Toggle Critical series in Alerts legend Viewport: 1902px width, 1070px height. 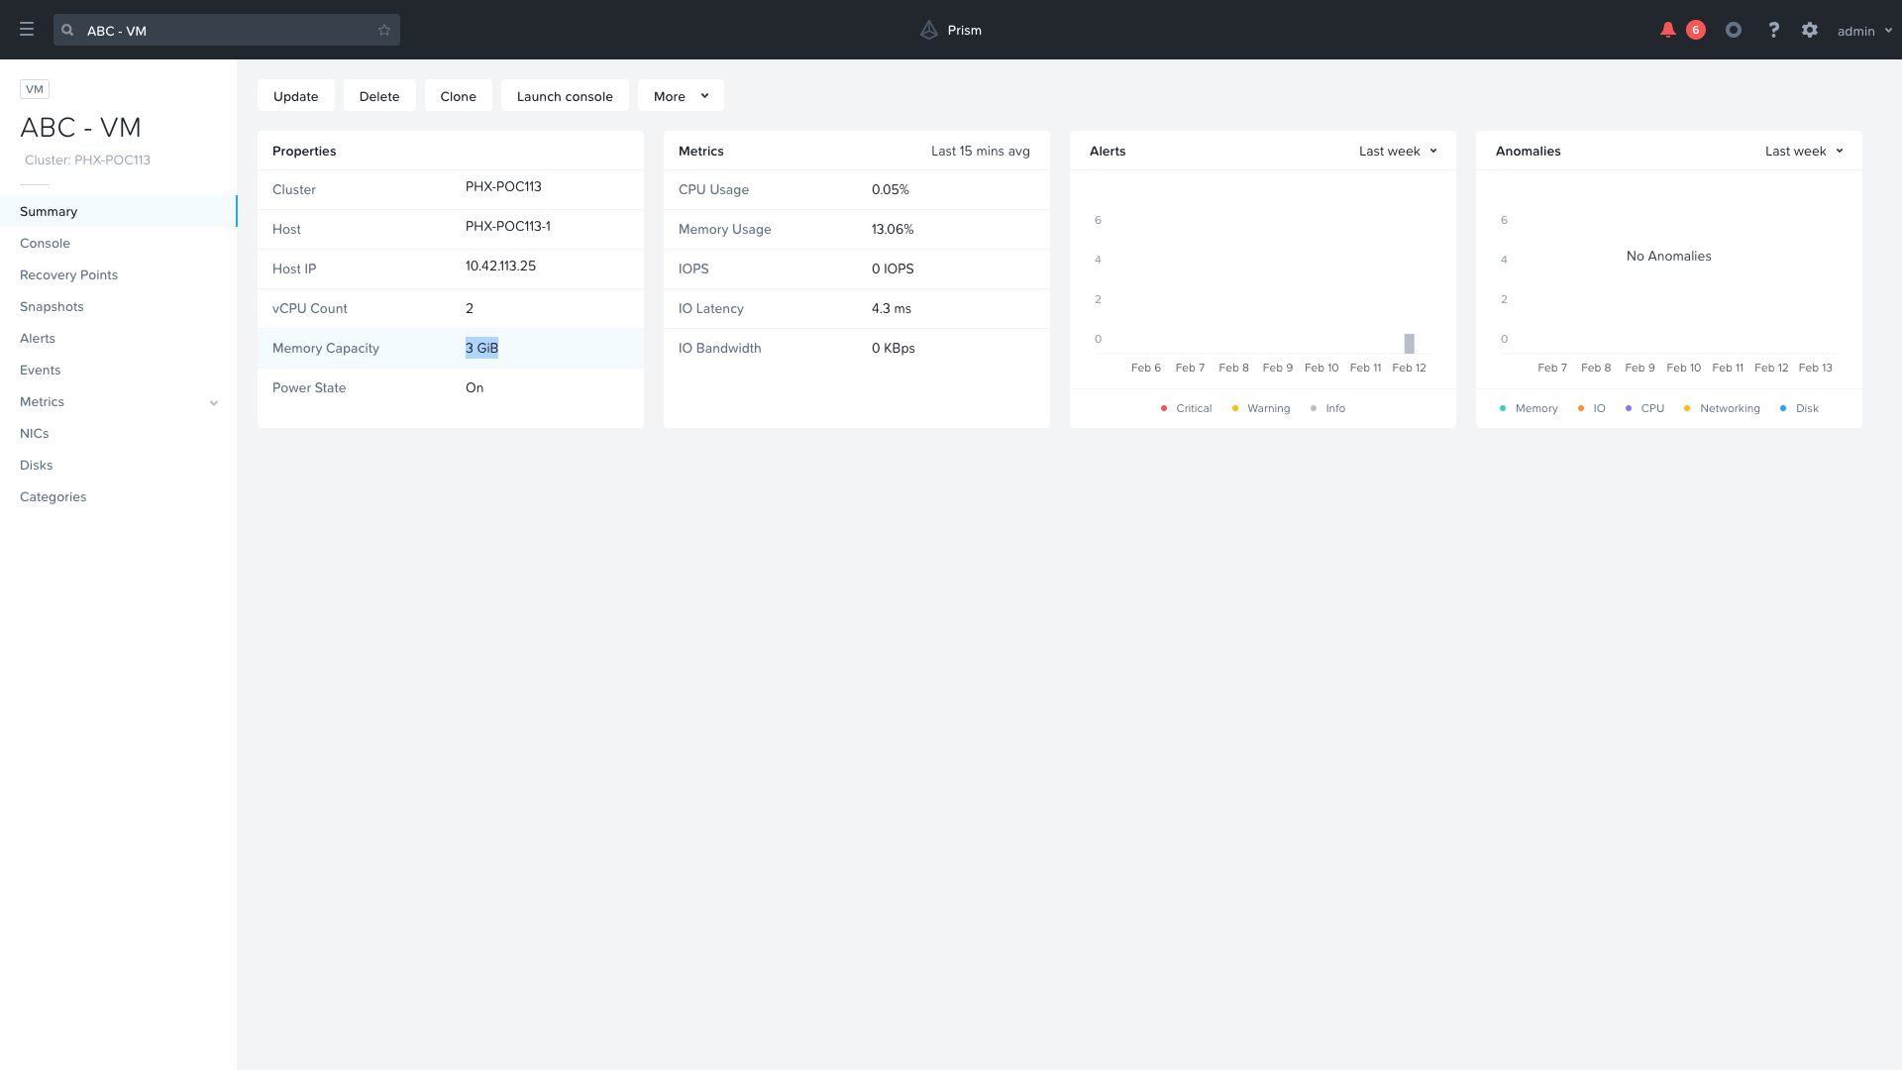point(1186,408)
